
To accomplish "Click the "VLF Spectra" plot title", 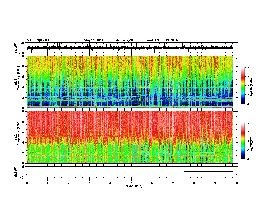I will (x=38, y=40).
